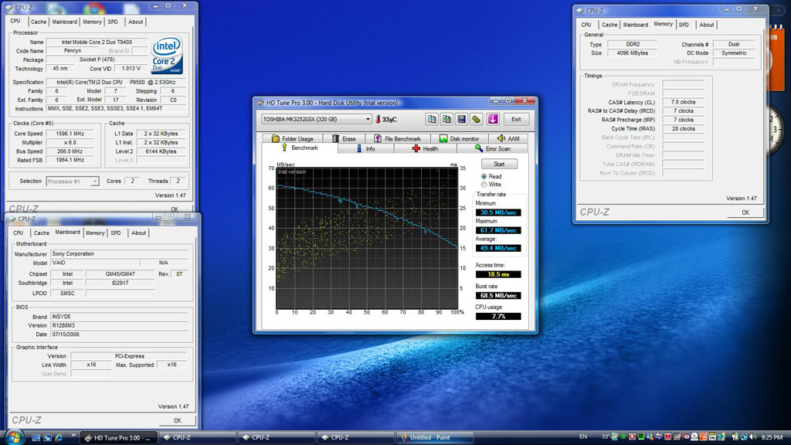Viewport: 791px width, 445px height.
Task: Click the Windows Start orb
Action: pos(14,437)
